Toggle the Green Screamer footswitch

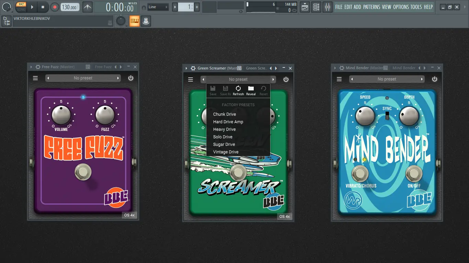(x=238, y=173)
